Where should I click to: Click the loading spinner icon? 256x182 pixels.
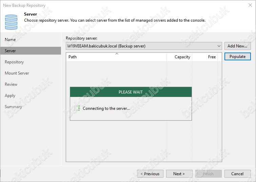(77, 108)
